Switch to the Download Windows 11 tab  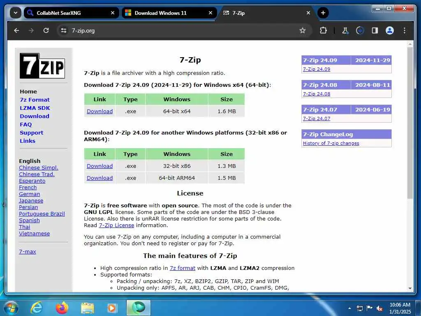169,13
